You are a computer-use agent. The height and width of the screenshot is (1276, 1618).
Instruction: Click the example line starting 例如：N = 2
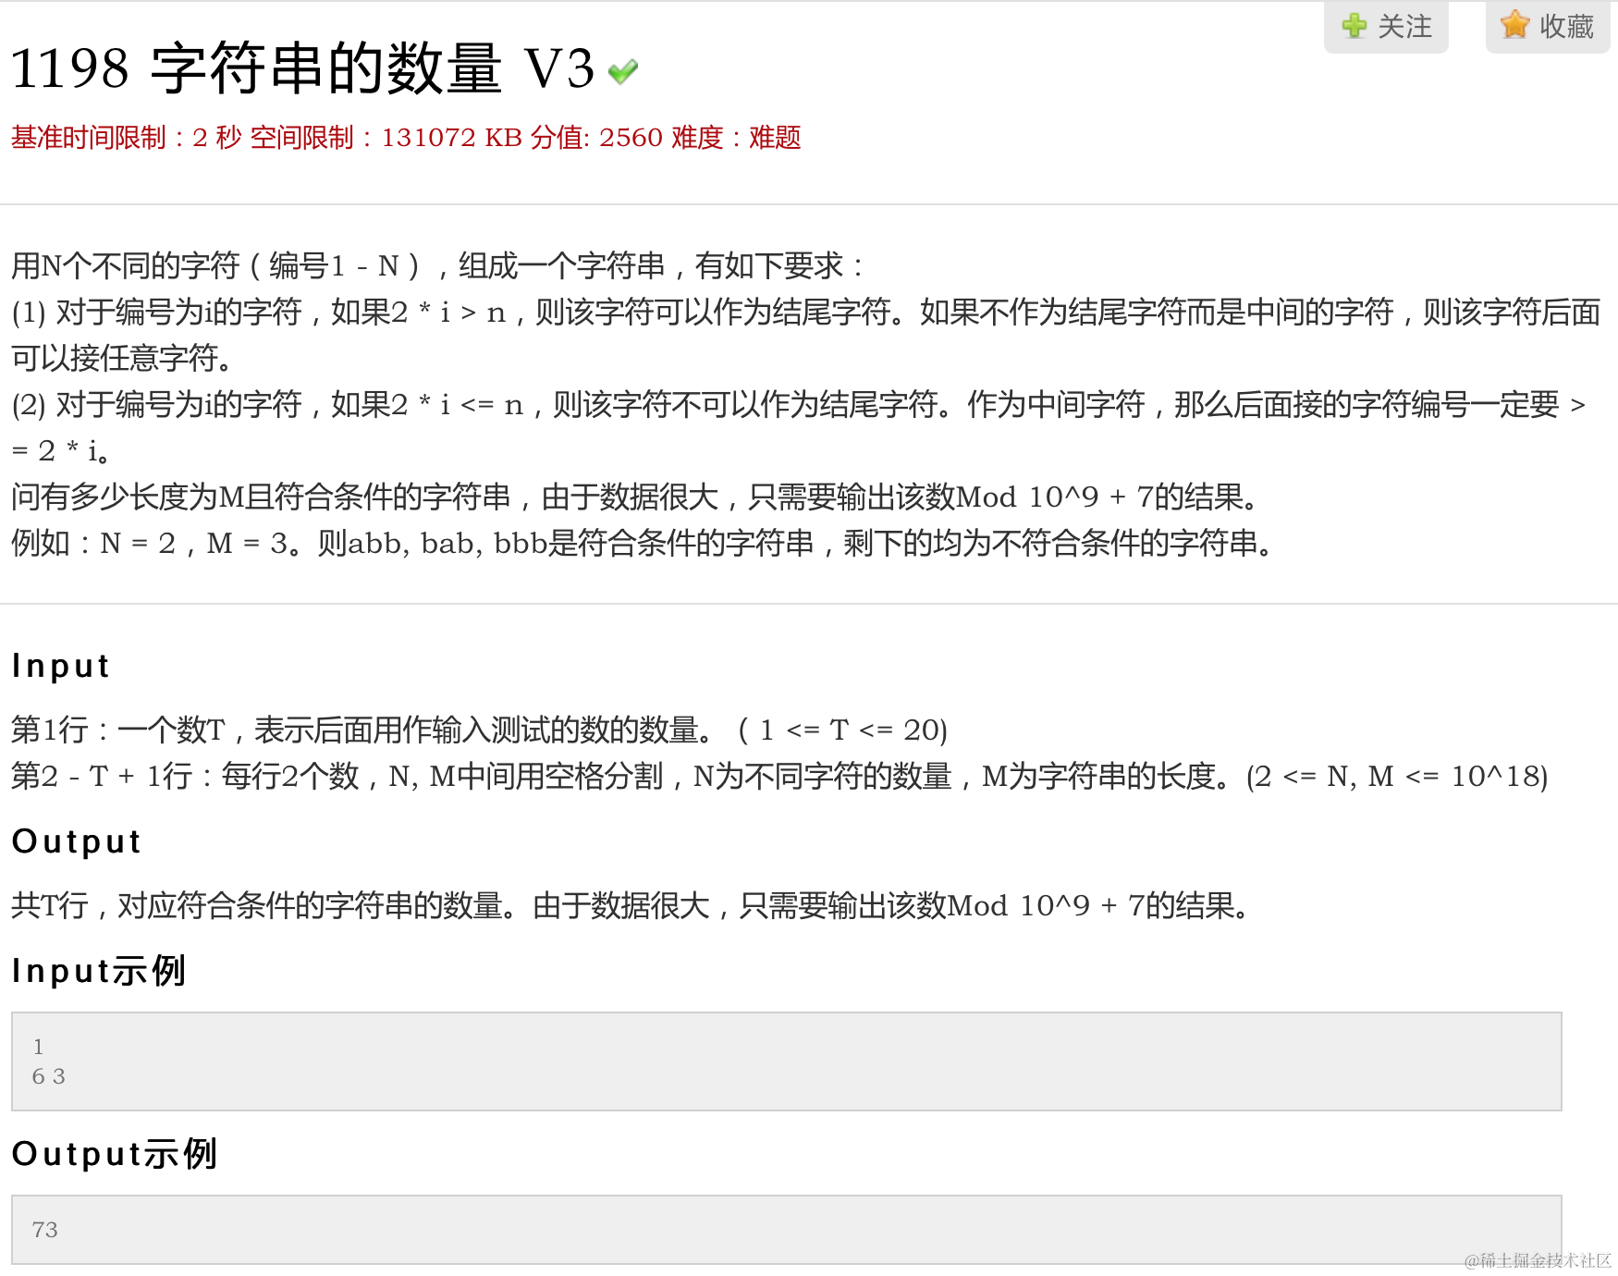(x=644, y=544)
